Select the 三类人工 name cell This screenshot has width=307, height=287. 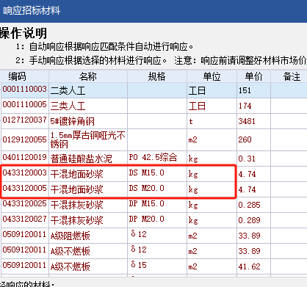click(x=88, y=106)
